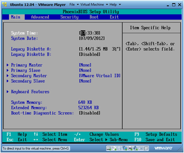
Task: Click the VMware Player title bar app icon
Action: [5, 4]
